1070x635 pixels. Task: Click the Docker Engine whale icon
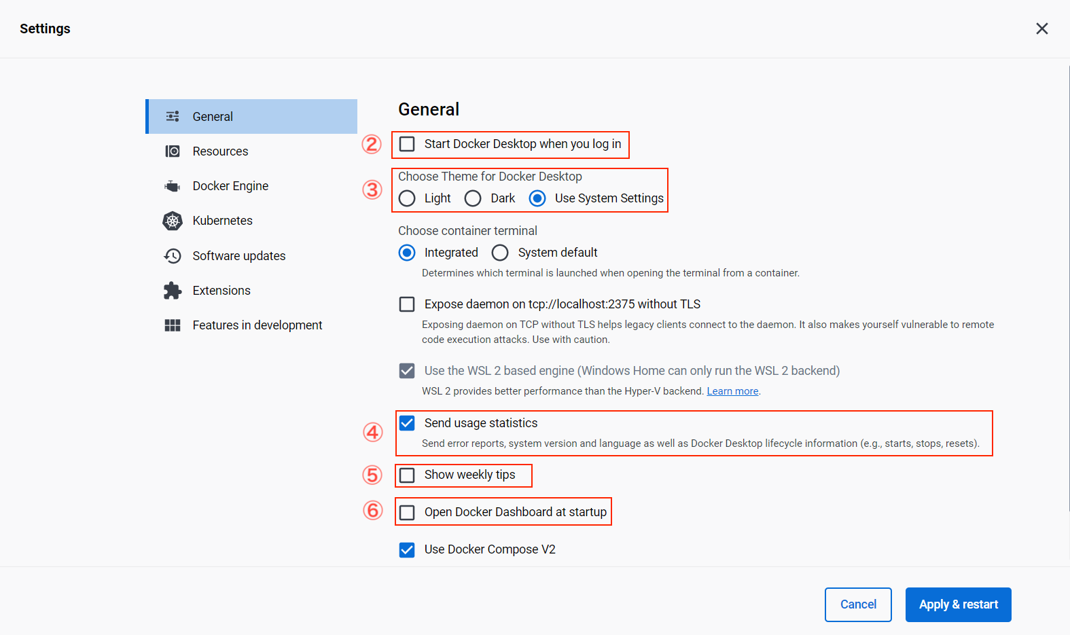(x=173, y=186)
